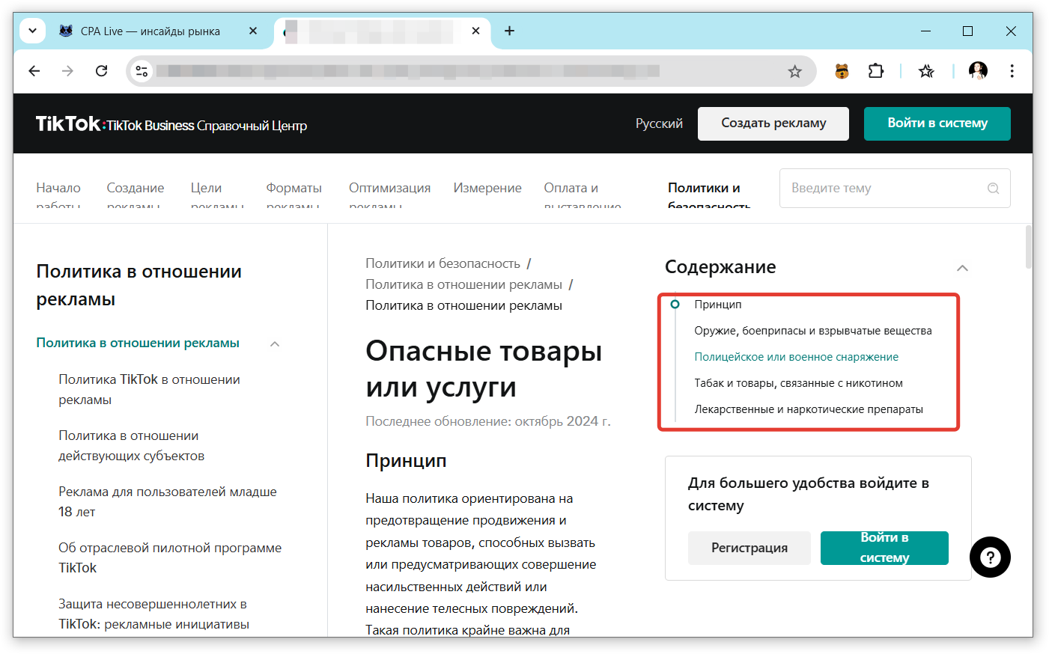1049x654 pixels.
Task: Open the browser profile avatar
Action: pos(978,71)
